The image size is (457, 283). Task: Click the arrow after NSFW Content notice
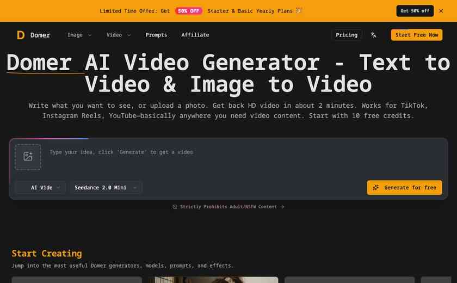pyautogui.click(x=282, y=207)
